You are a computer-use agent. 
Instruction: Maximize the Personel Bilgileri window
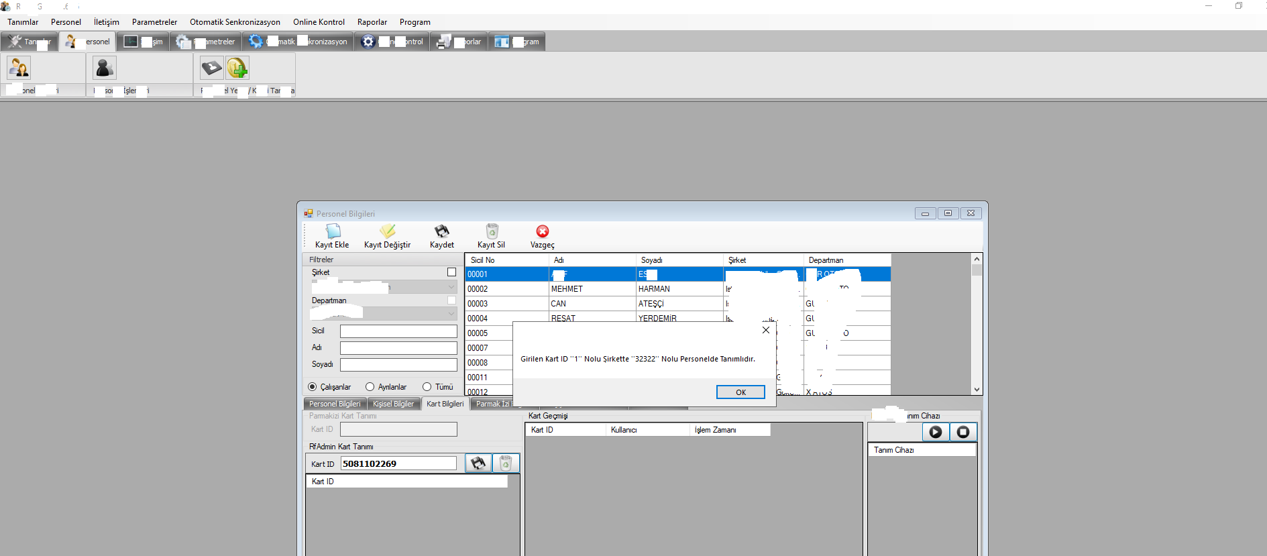[x=948, y=213]
